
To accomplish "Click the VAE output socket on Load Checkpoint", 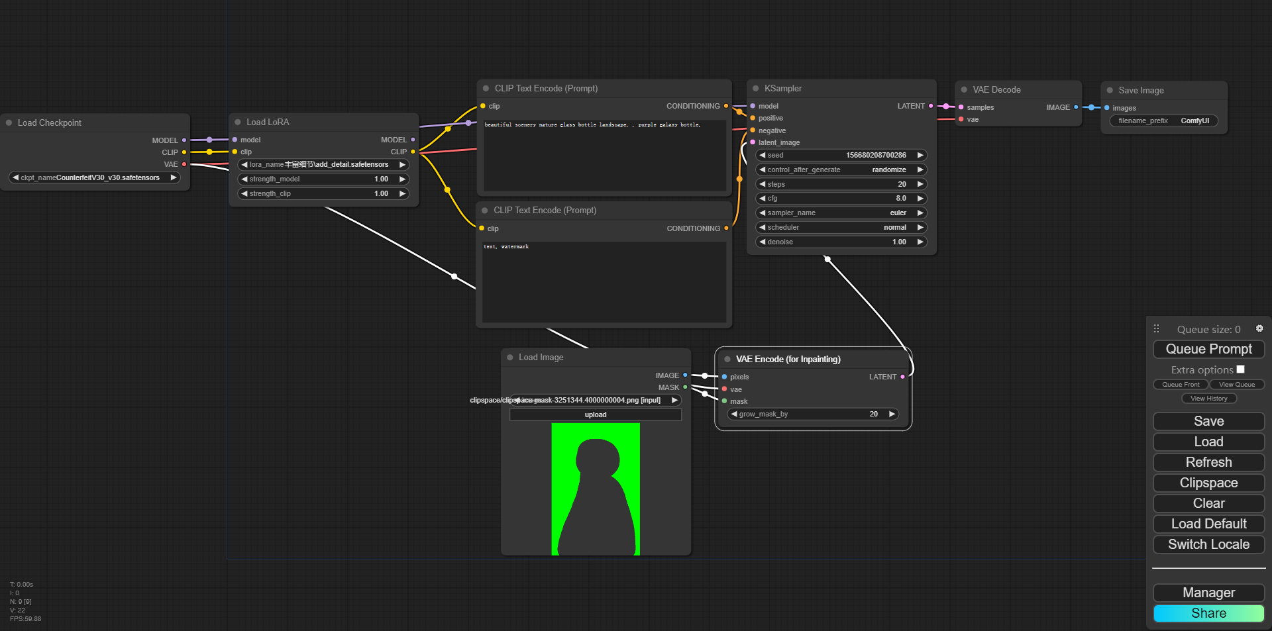I will point(184,164).
